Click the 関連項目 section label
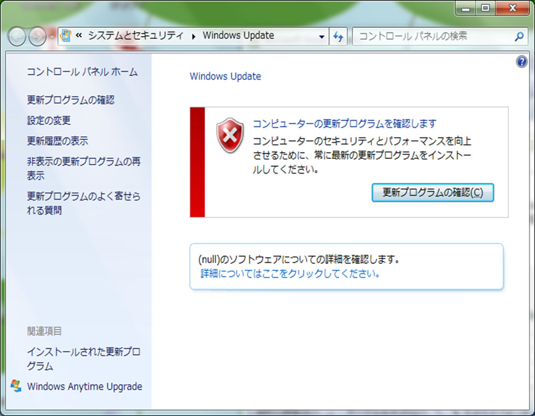The image size is (535, 416). click(x=45, y=331)
